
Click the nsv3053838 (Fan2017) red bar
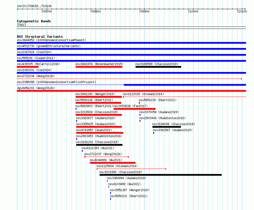pyautogui.click(x=135, y=109)
